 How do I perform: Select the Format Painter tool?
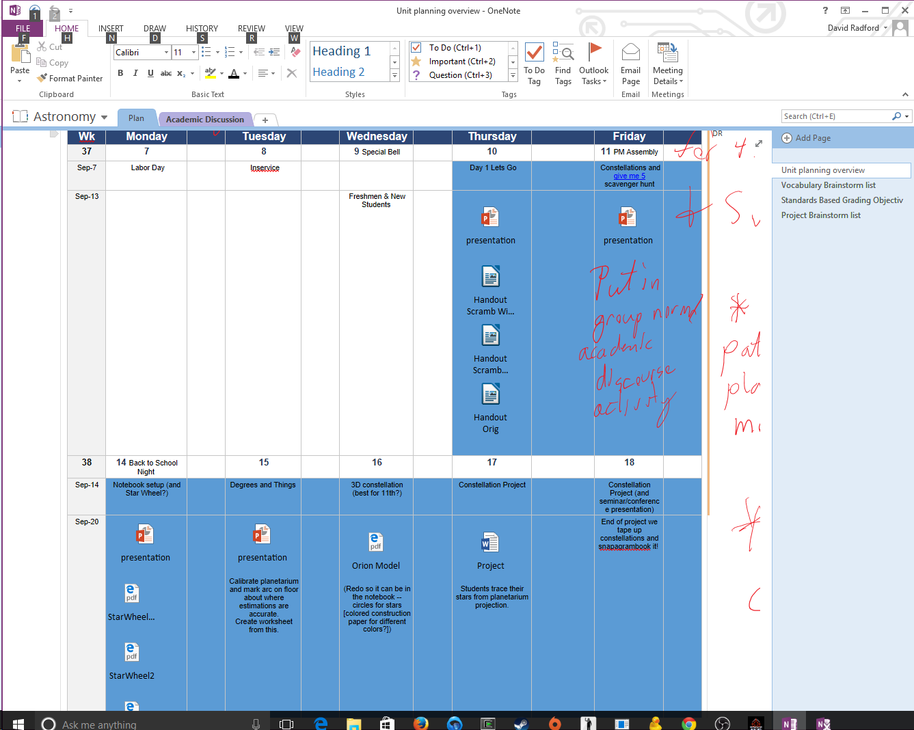(70, 78)
